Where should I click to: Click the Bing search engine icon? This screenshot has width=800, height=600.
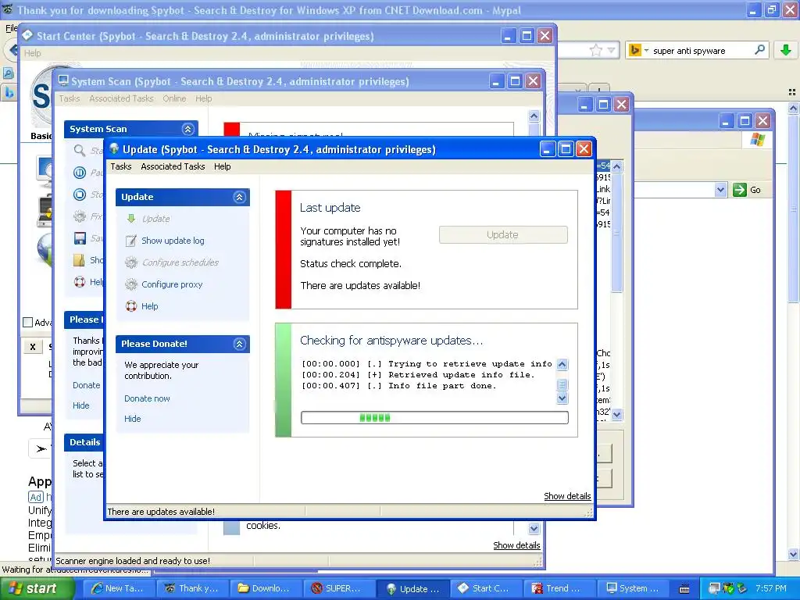tap(634, 50)
